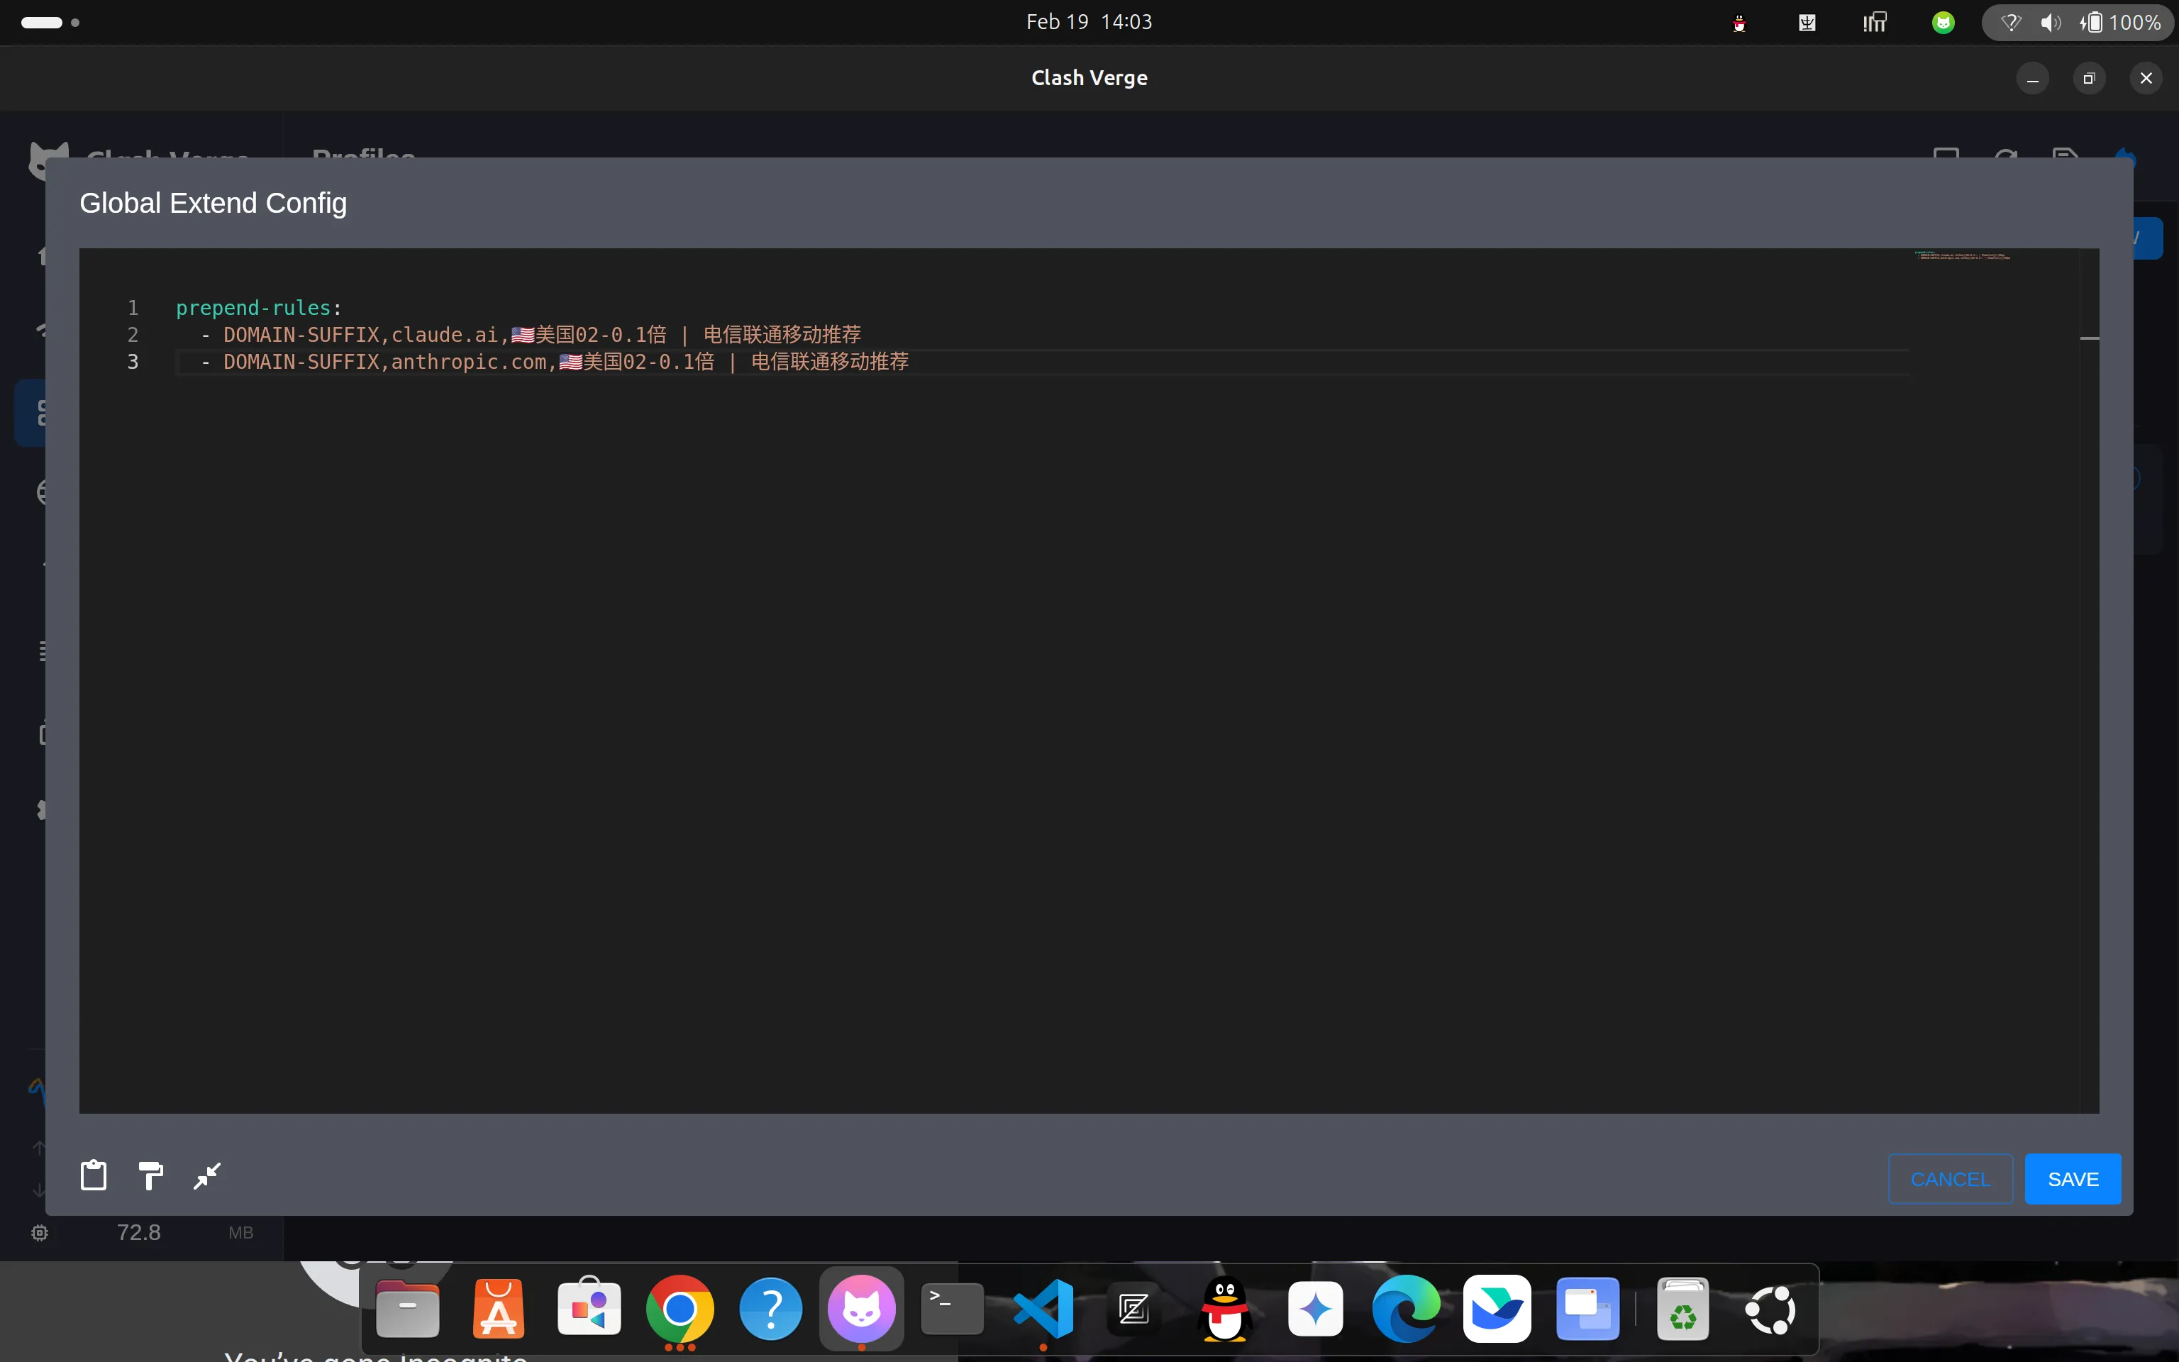Open the Terminal from the dock
Image resolution: width=2179 pixels, height=1362 pixels.
(x=952, y=1308)
